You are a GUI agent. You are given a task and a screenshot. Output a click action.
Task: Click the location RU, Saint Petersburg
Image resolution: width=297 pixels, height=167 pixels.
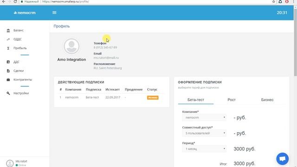point(108,68)
